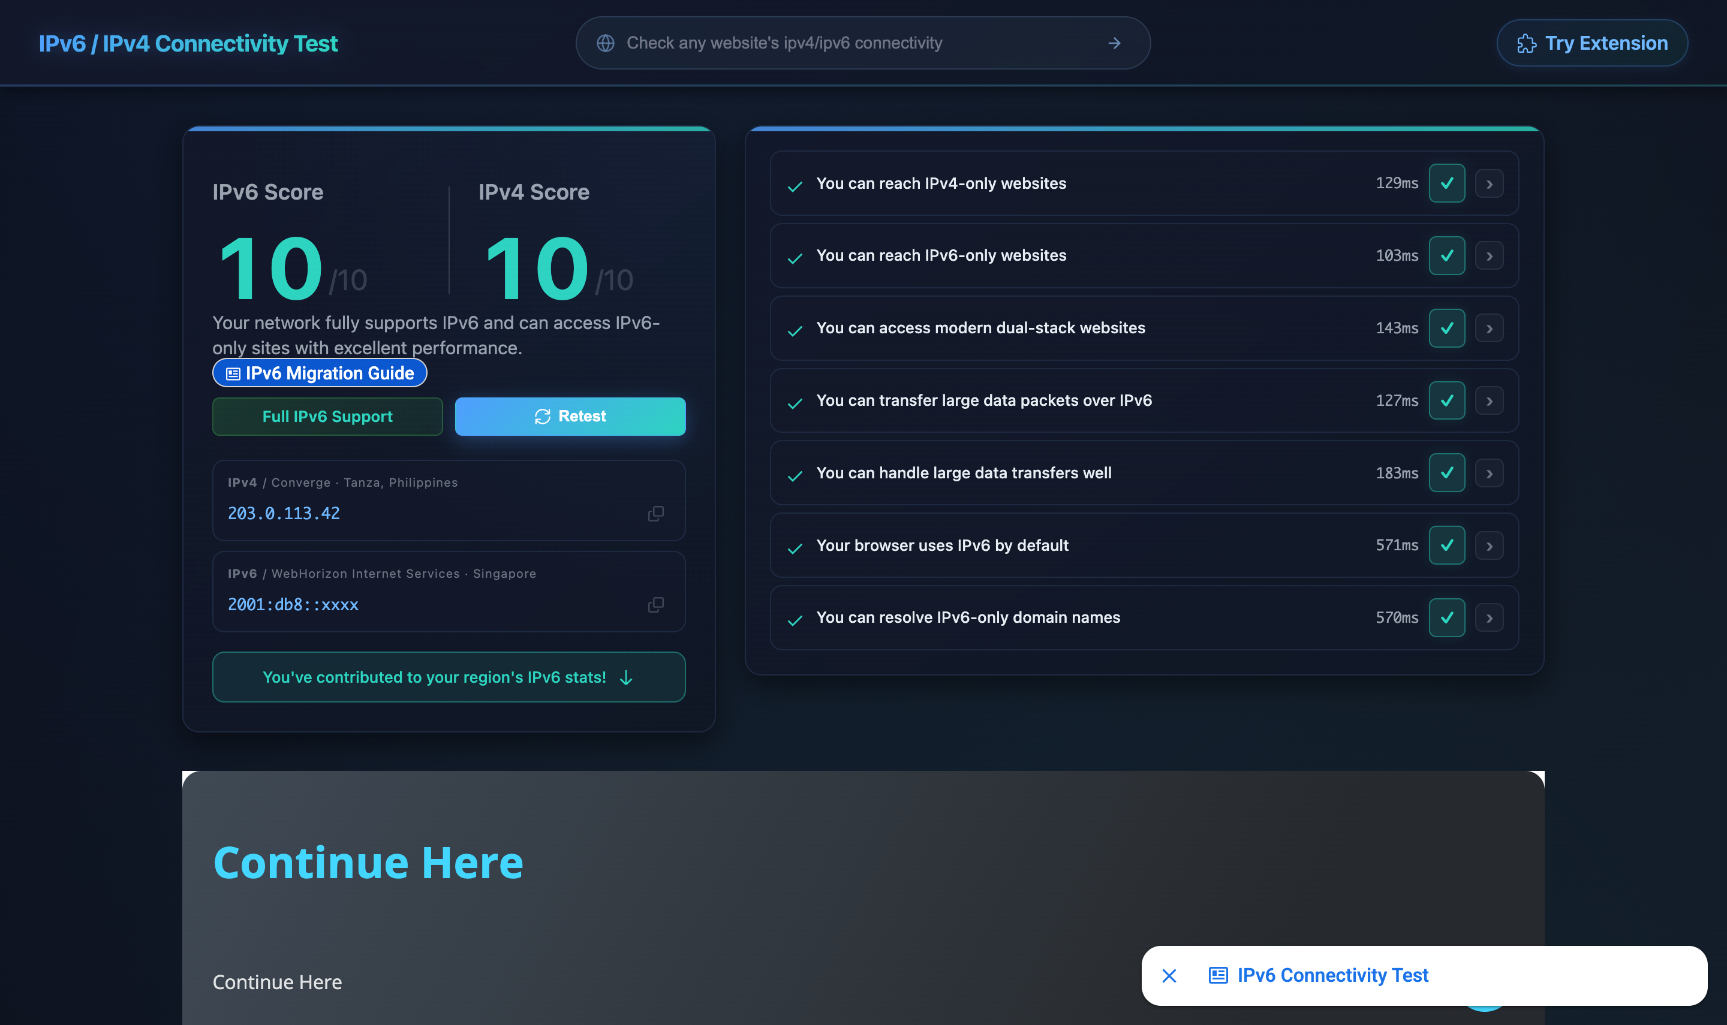This screenshot has width=1727, height=1025.
Task: Expand details for IPv6-only websites test
Action: 1490,257
